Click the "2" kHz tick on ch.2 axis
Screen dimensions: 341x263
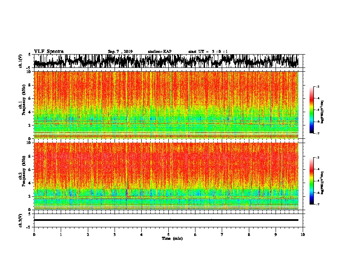30,196
